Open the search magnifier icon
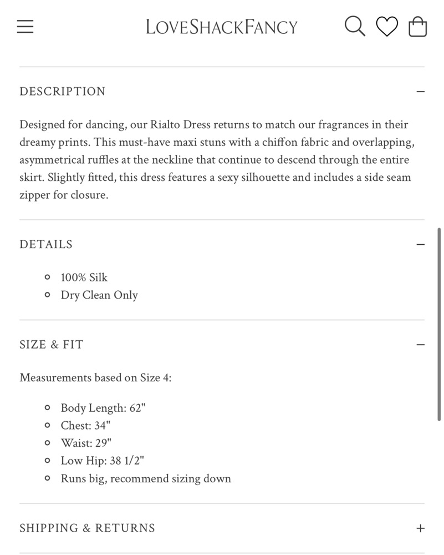 pos(355,26)
